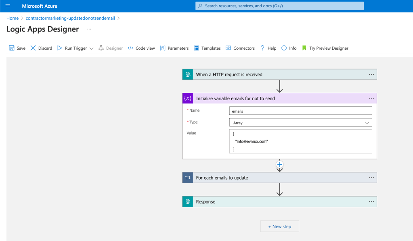Click the Designer hierarchy icon
This screenshot has height=241, width=413.
click(x=101, y=48)
